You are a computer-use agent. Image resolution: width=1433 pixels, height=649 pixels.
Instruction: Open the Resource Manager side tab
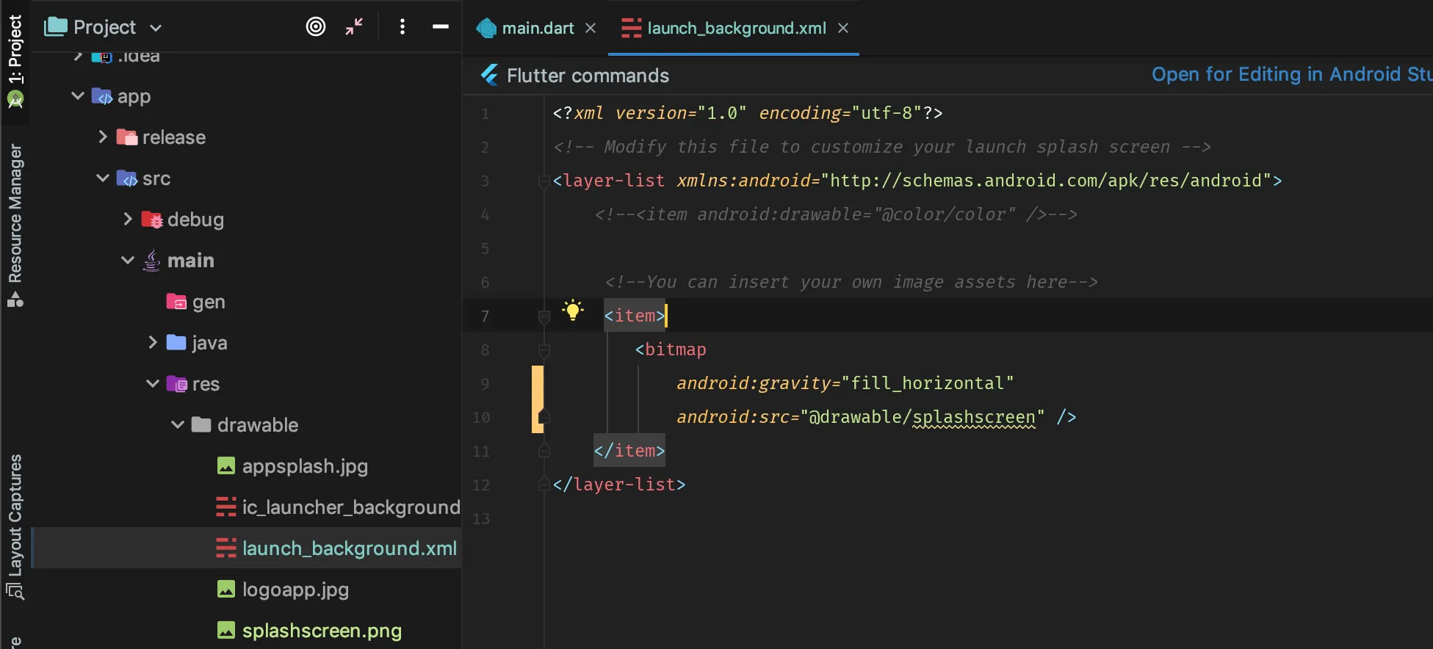15,213
